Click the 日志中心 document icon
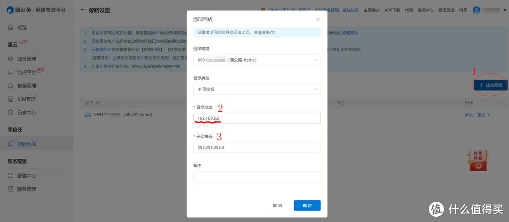 point(11,113)
